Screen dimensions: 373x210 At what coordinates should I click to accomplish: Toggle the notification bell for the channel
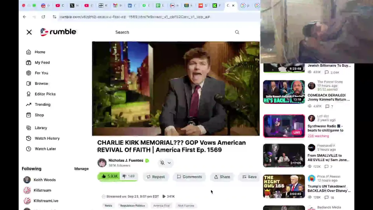click(x=162, y=163)
